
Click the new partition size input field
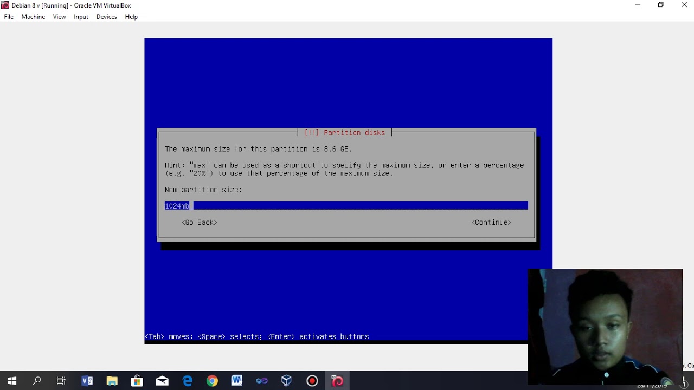click(x=346, y=206)
